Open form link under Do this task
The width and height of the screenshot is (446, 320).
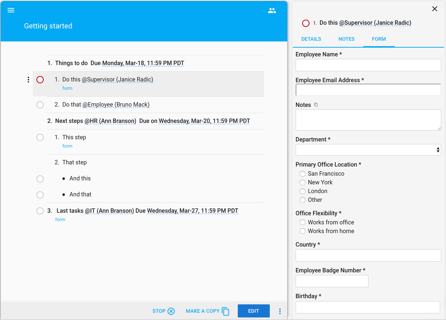(x=67, y=88)
